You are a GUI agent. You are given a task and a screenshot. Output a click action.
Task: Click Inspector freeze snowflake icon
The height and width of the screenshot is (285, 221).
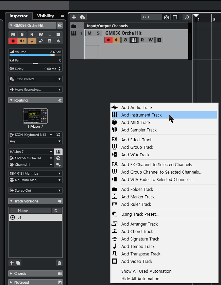58,41
